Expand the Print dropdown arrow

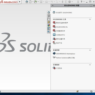pos(49,2)
